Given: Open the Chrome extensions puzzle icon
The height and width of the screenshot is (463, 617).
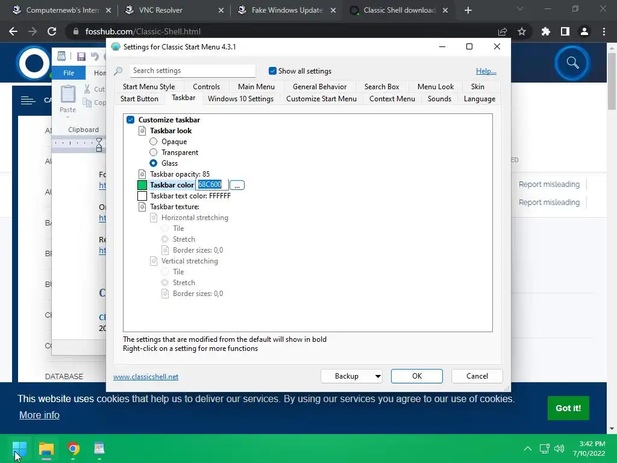Looking at the screenshot, I should [546, 31].
